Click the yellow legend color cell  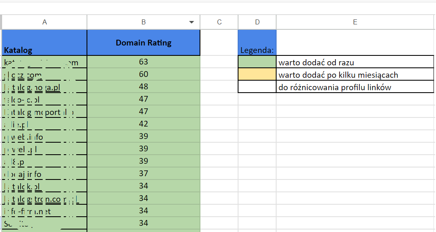coord(257,74)
